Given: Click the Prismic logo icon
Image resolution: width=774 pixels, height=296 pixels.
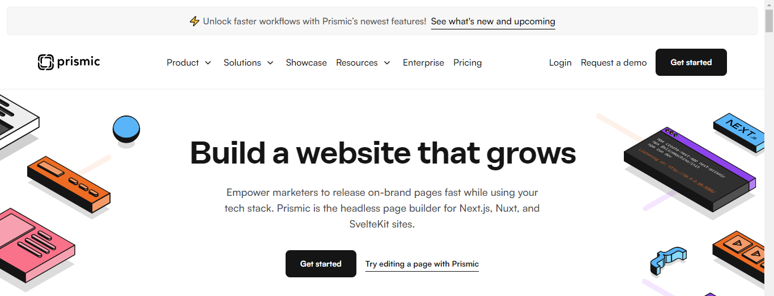Looking at the screenshot, I should (45, 62).
